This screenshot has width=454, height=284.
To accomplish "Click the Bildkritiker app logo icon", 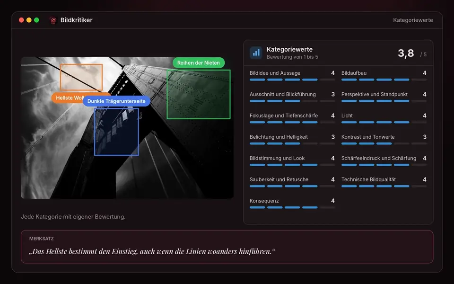I will (53, 20).
